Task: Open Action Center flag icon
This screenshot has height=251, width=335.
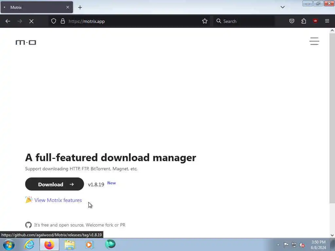Action: point(286,245)
